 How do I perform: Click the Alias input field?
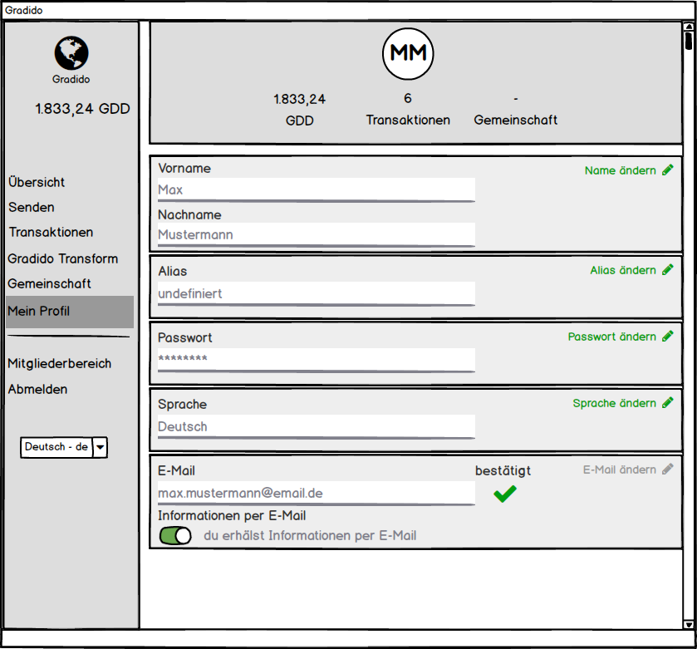(316, 293)
